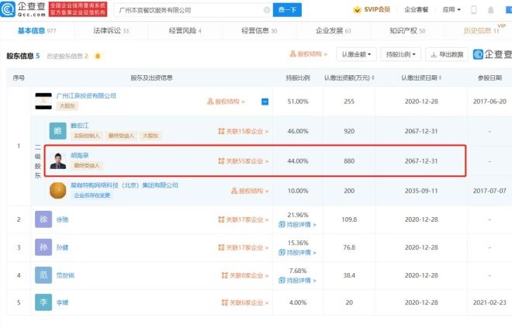
Task: Click the 查一下 search button
Action: pyautogui.click(x=287, y=10)
